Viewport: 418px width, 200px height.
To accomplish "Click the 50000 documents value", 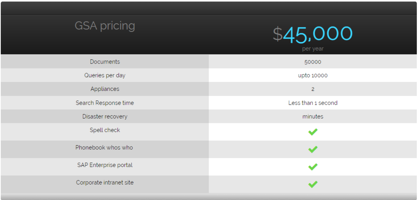I will pyautogui.click(x=313, y=62).
